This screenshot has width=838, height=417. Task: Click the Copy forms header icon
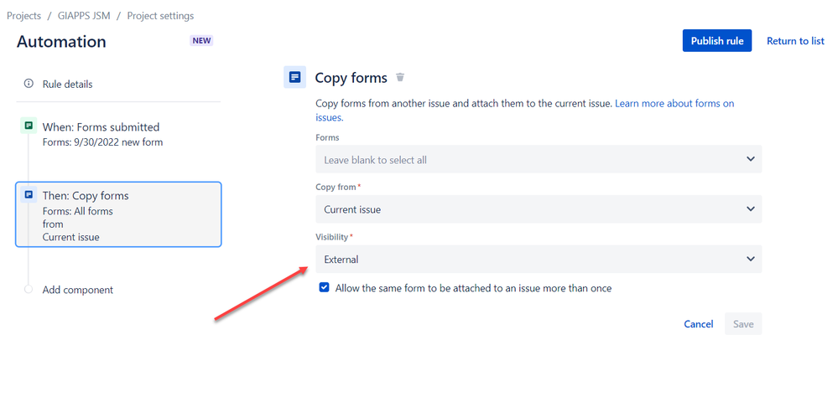[294, 77]
